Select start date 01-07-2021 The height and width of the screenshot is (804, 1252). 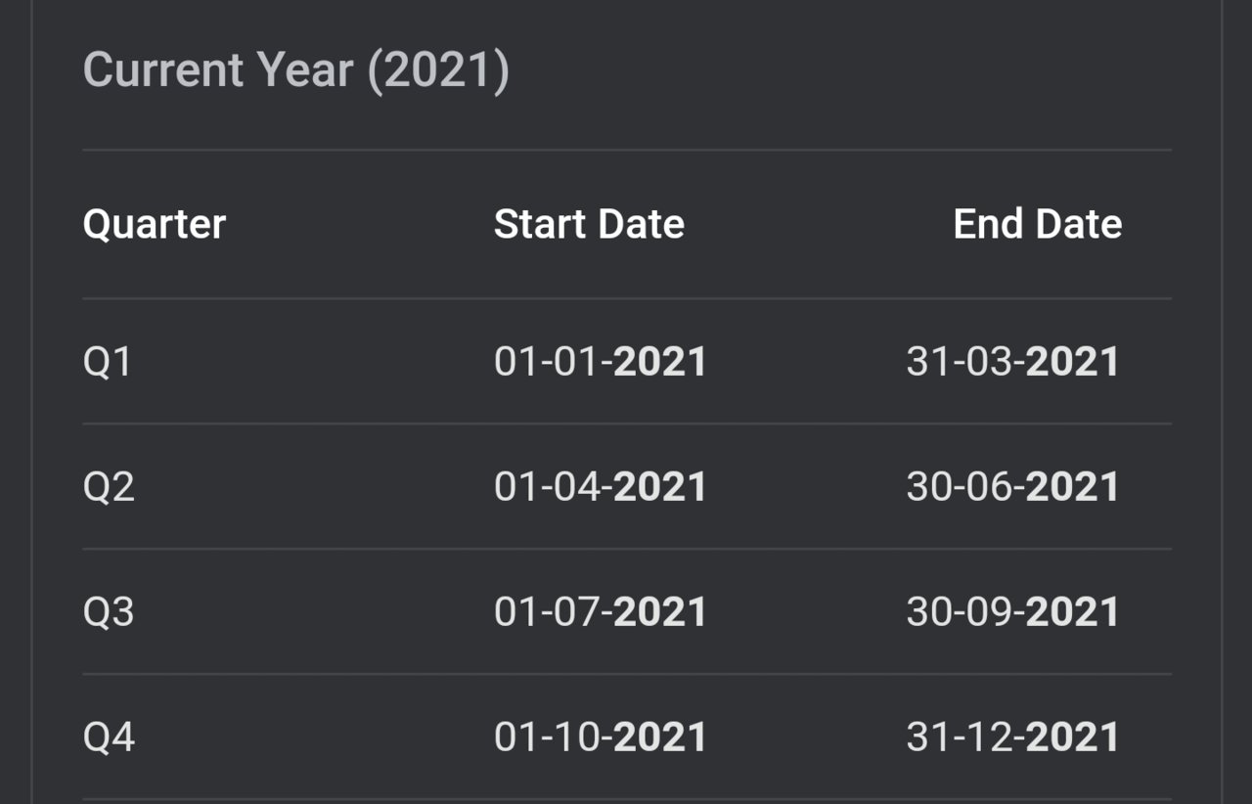click(x=601, y=612)
